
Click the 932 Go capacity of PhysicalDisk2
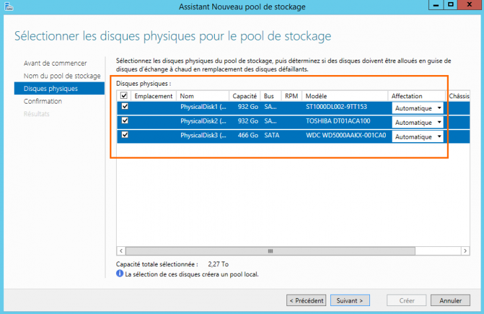(x=248, y=121)
